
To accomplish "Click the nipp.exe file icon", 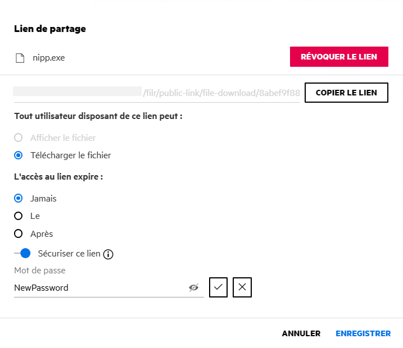I will 20,57.
